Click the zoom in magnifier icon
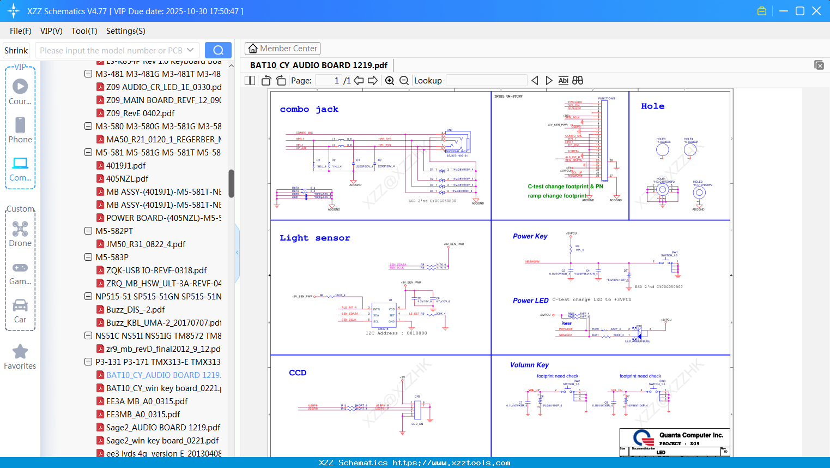Image resolution: width=830 pixels, height=468 pixels. (390, 81)
